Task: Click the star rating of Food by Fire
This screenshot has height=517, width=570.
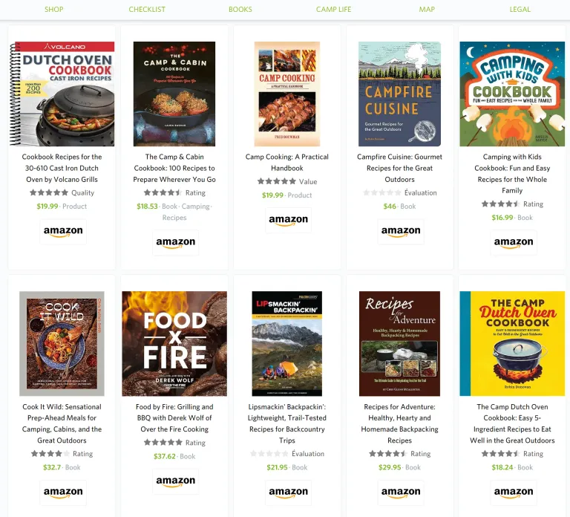Action: (x=163, y=443)
